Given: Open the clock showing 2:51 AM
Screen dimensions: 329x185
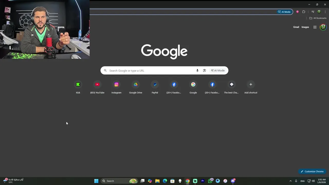Looking at the screenshot, I should pos(322,181).
